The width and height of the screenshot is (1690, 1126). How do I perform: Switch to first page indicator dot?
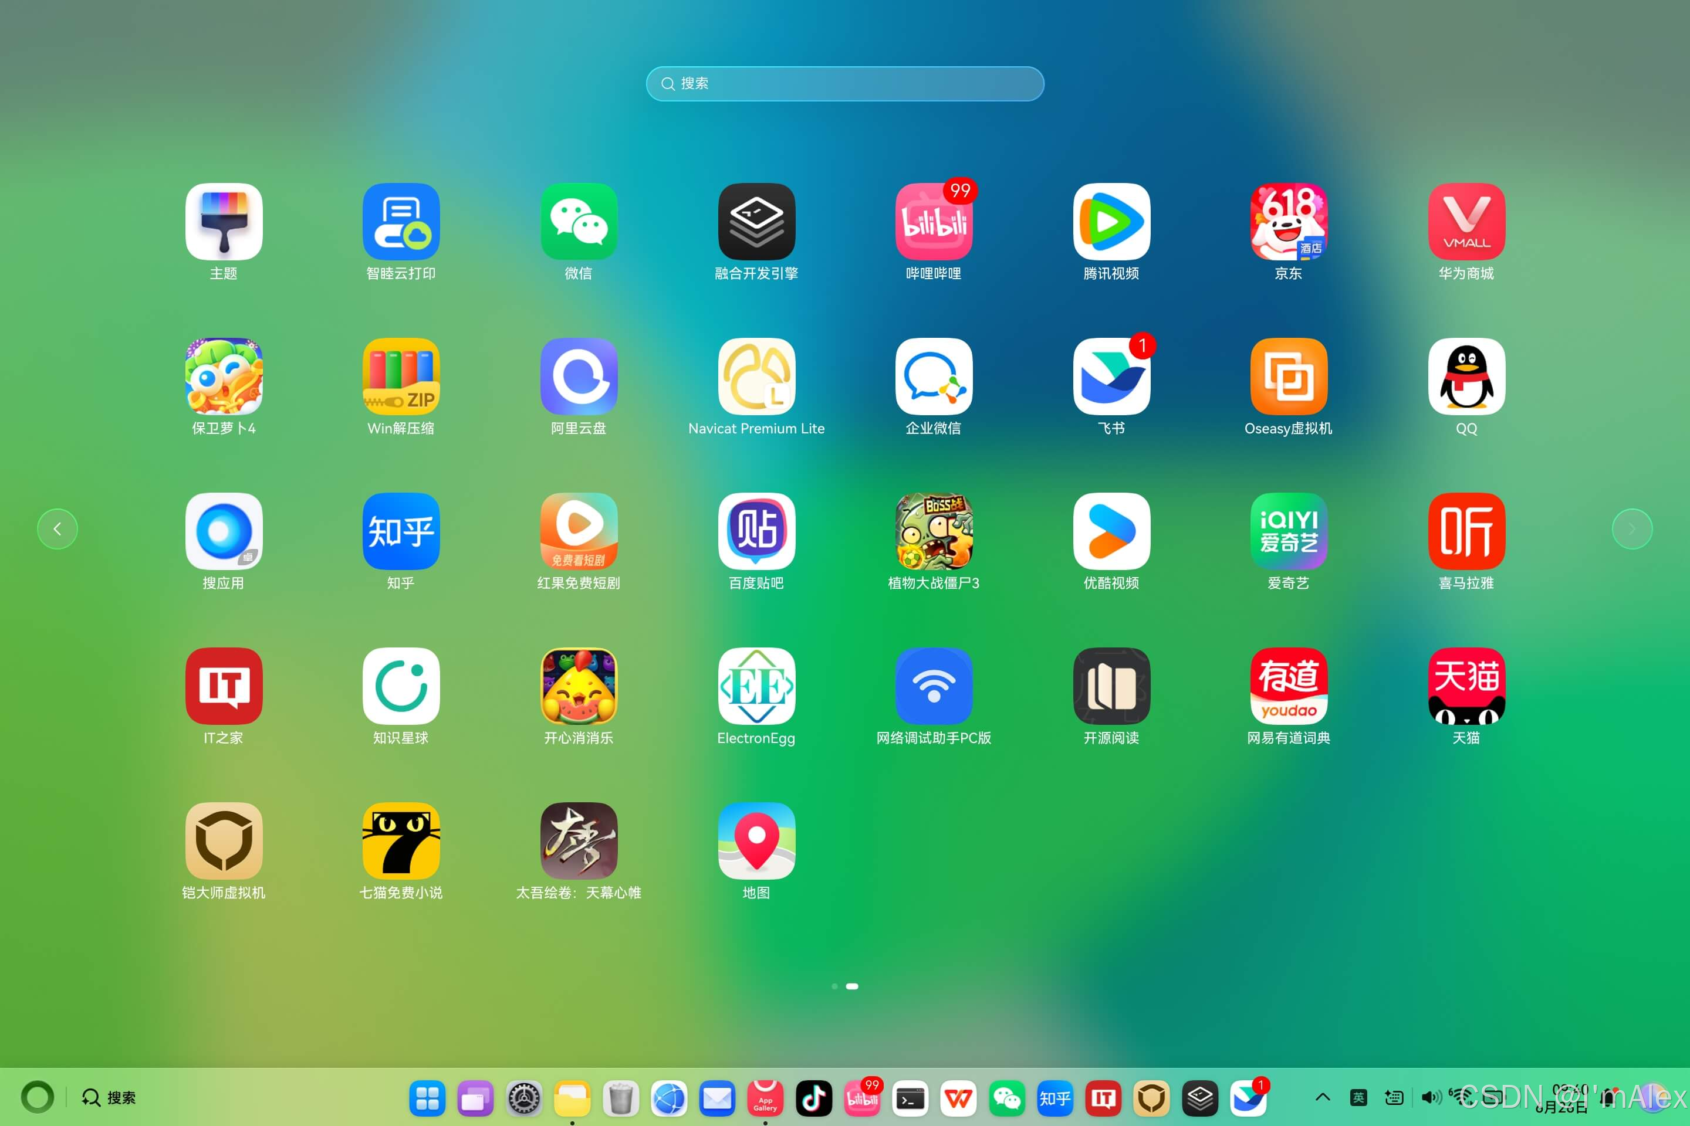pos(834,986)
